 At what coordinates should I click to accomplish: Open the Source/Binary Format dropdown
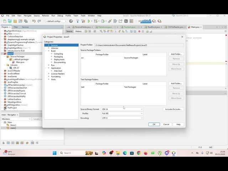click(122, 109)
